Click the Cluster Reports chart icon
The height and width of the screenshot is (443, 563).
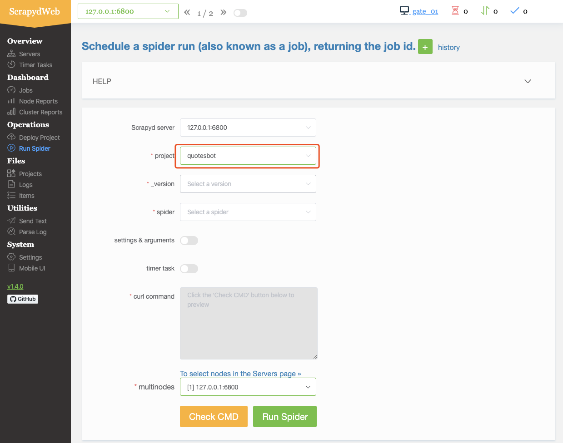click(x=11, y=112)
